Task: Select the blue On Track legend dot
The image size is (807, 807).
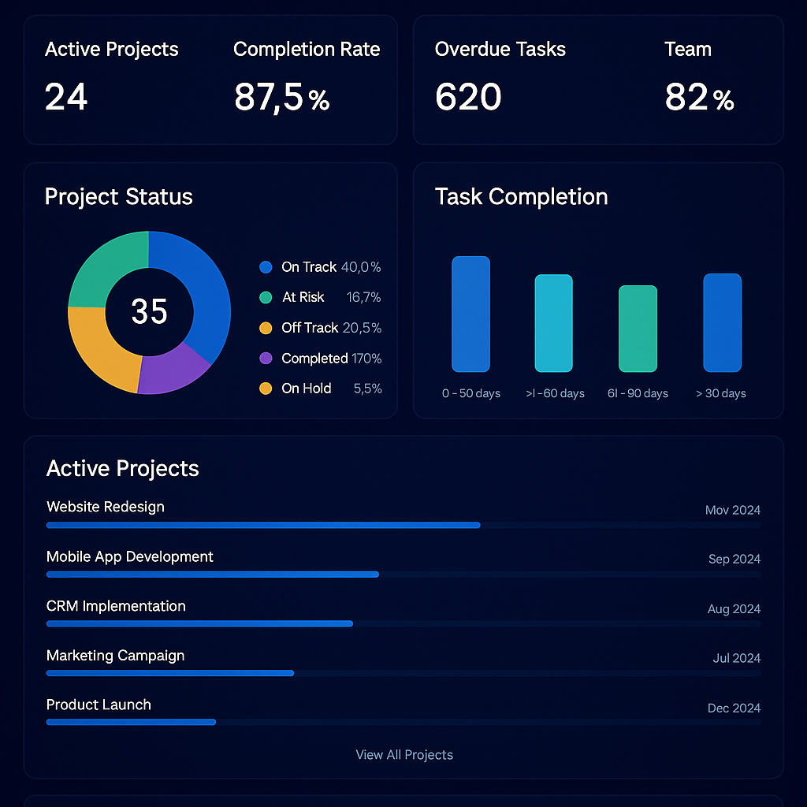Action: click(x=266, y=267)
